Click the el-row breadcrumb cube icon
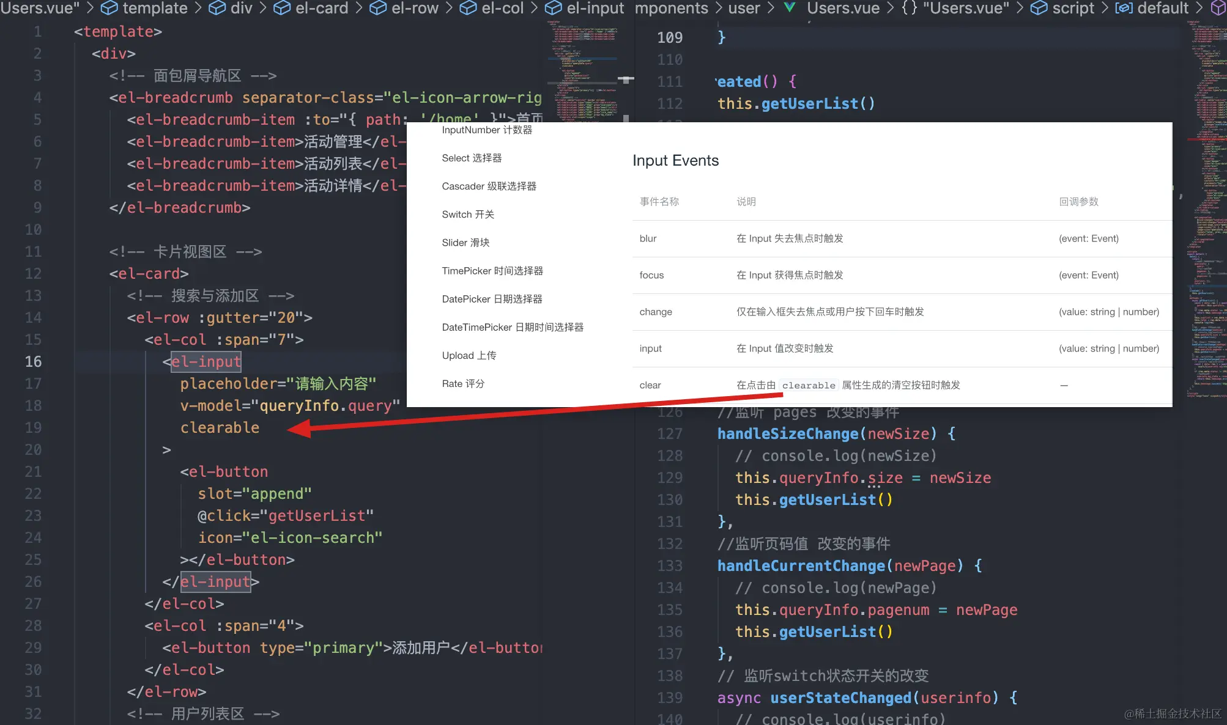 (377, 8)
